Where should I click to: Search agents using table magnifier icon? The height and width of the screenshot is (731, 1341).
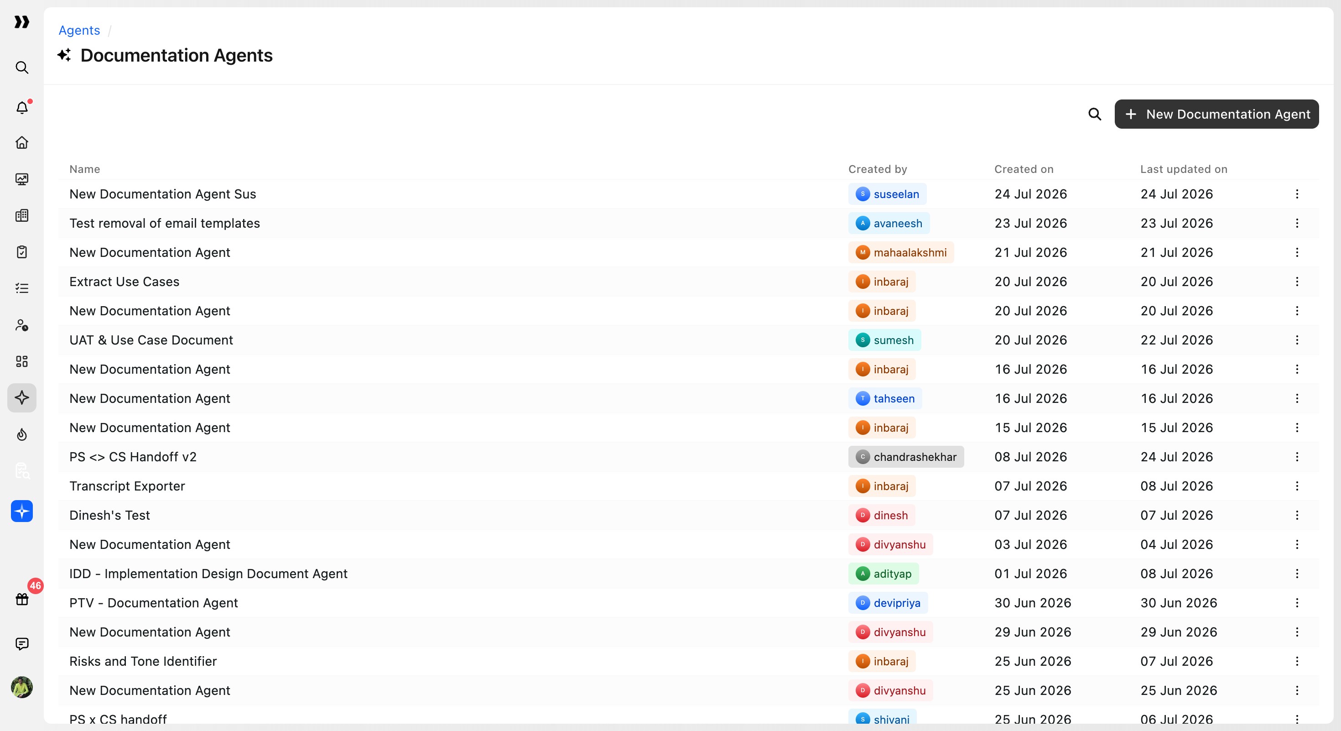tap(1095, 114)
